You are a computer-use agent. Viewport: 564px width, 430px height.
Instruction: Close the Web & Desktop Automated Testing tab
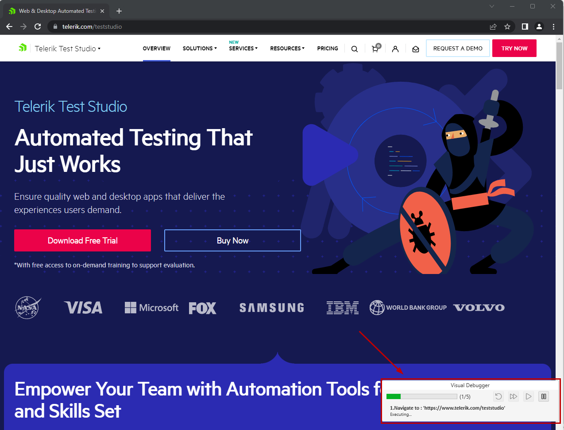click(103, 11)
